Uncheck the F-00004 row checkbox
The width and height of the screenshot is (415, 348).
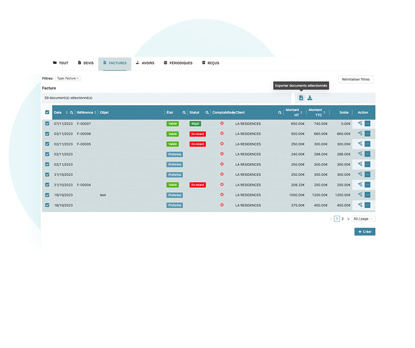tap(47, 185)
